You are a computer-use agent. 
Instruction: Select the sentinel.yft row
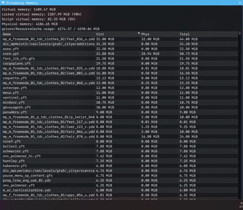coord(120,98)
